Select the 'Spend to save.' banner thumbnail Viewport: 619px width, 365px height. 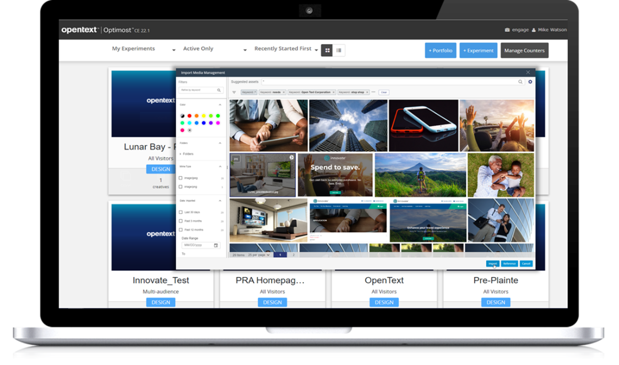335,175
